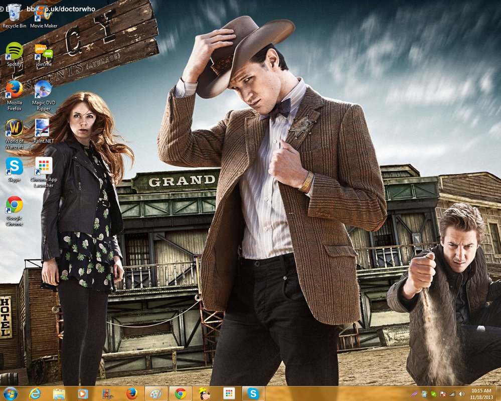Click the Show desktop button at taskbar end
501x401 pixels.
[498, 393]
